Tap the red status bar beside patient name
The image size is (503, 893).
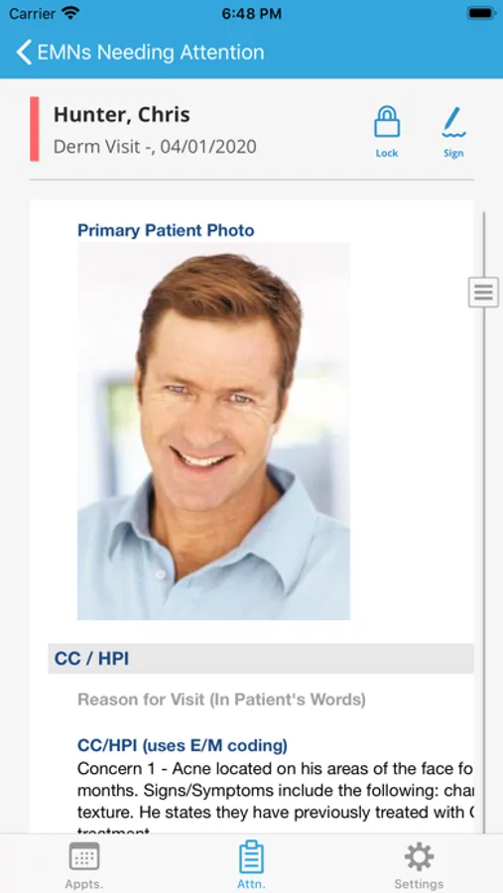pyautogui.click(x=35, y=129)
